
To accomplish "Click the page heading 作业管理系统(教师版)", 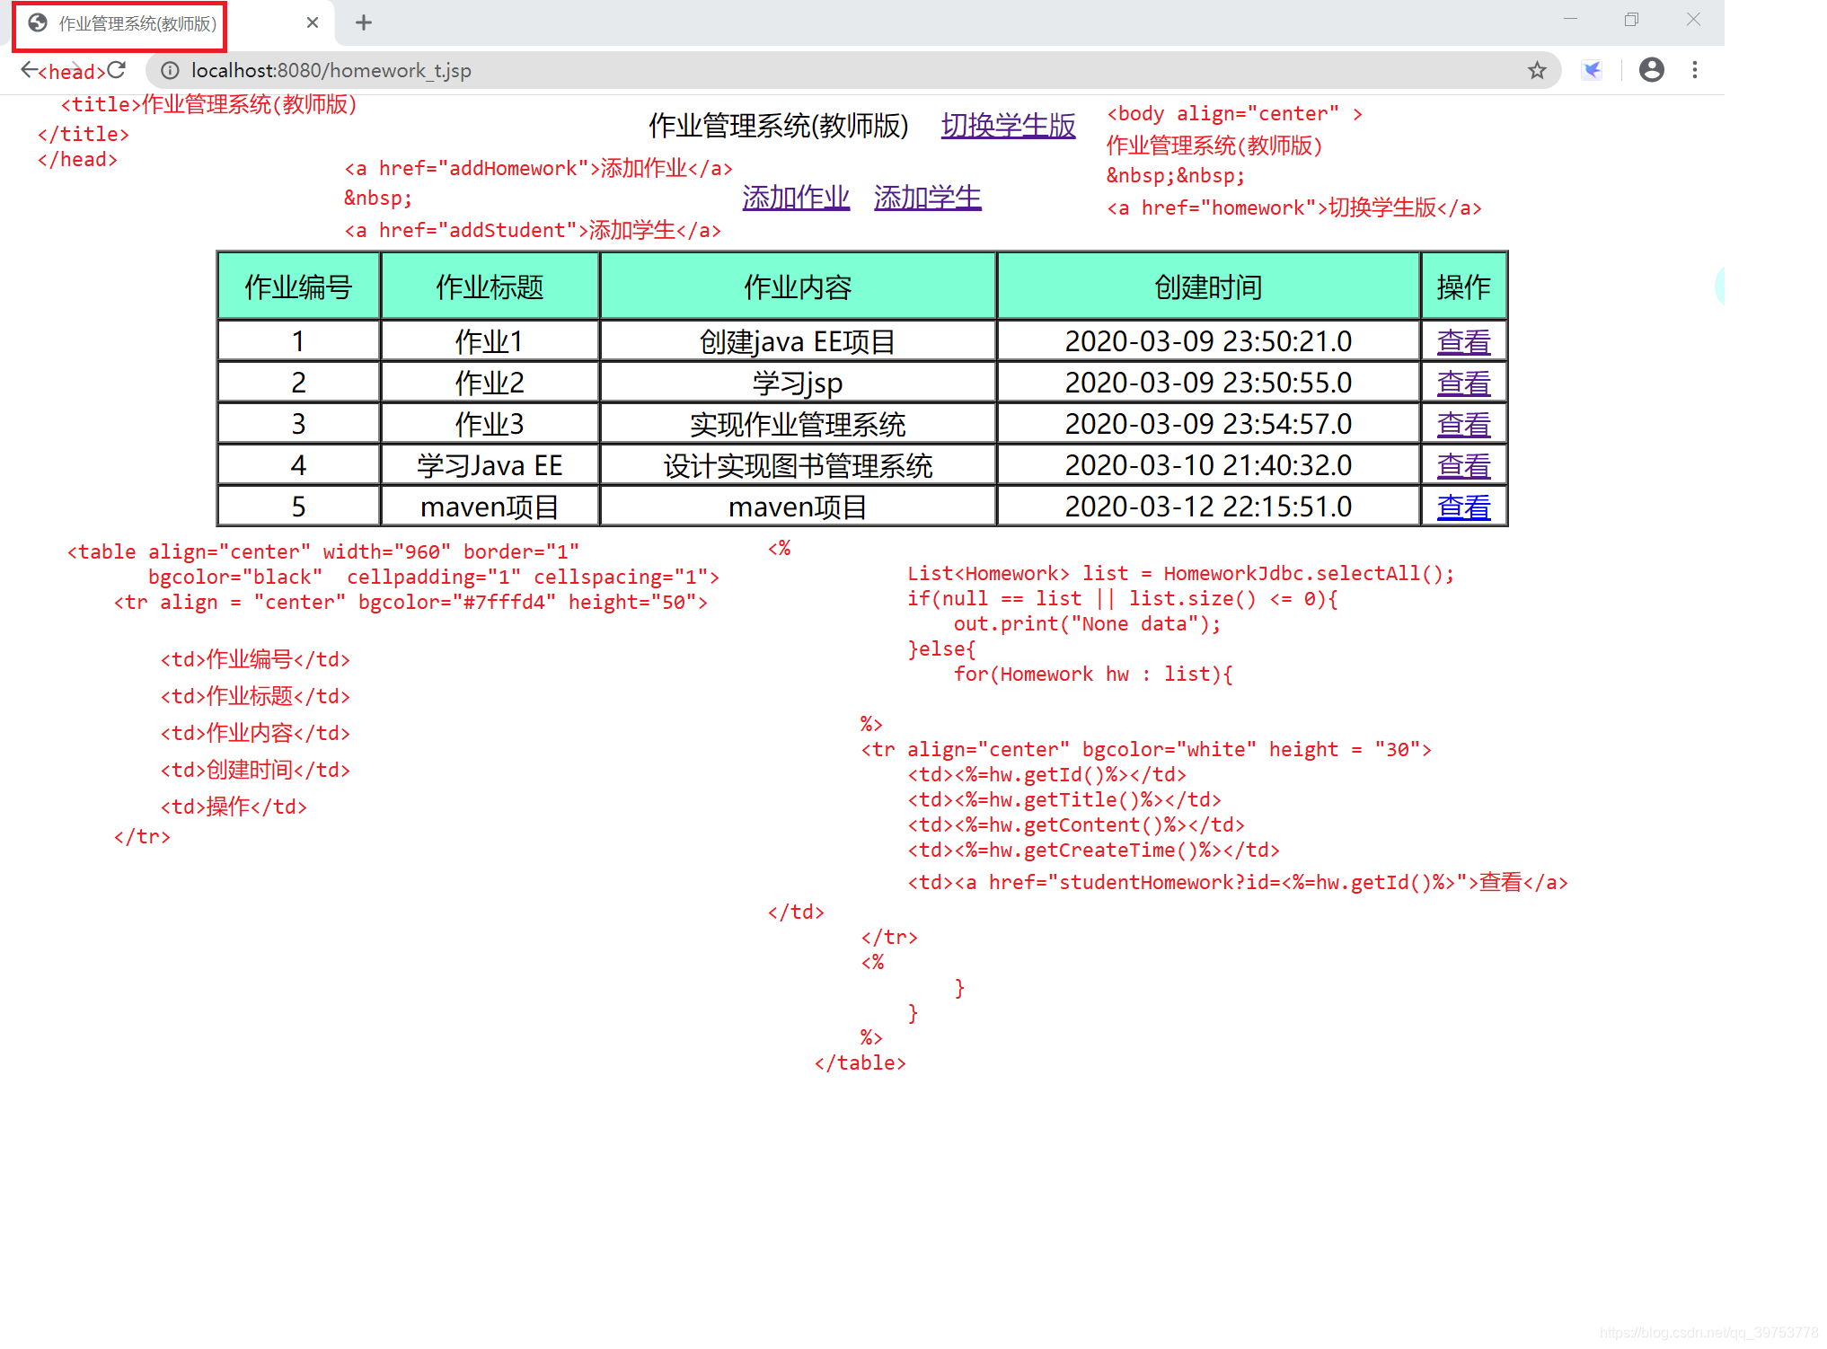I will point(779,126).
